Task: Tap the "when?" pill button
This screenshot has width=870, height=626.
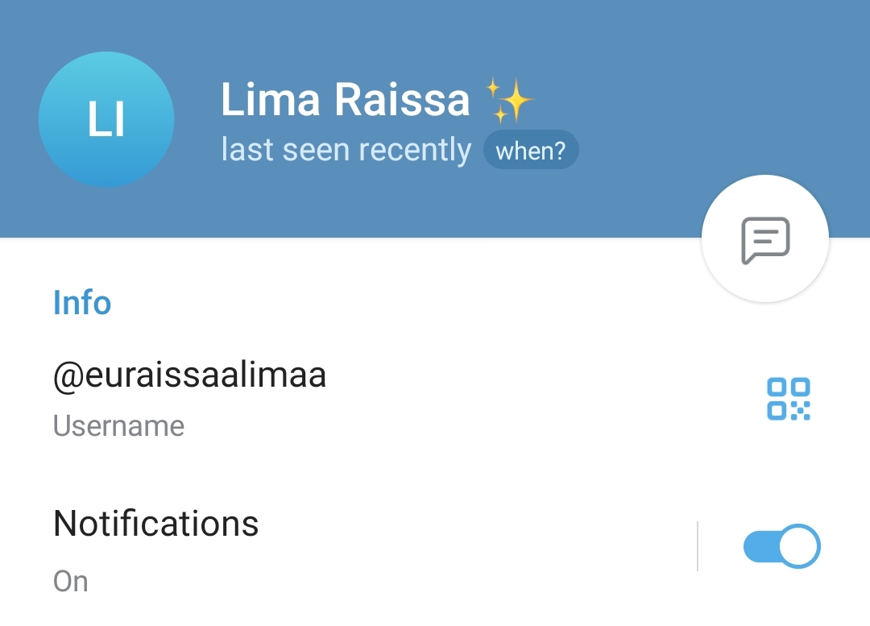Action: click(531, 150)
